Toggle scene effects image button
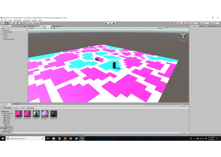The width and height of the screenshot is (221, 157). [x=54, y=28]
